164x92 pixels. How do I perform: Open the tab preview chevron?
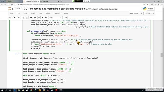pos(61,1)
